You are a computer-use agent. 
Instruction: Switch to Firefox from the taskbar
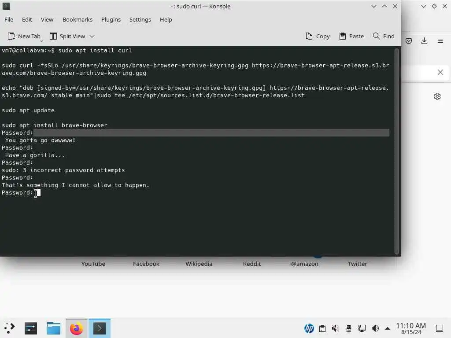[x=77, y=328]
